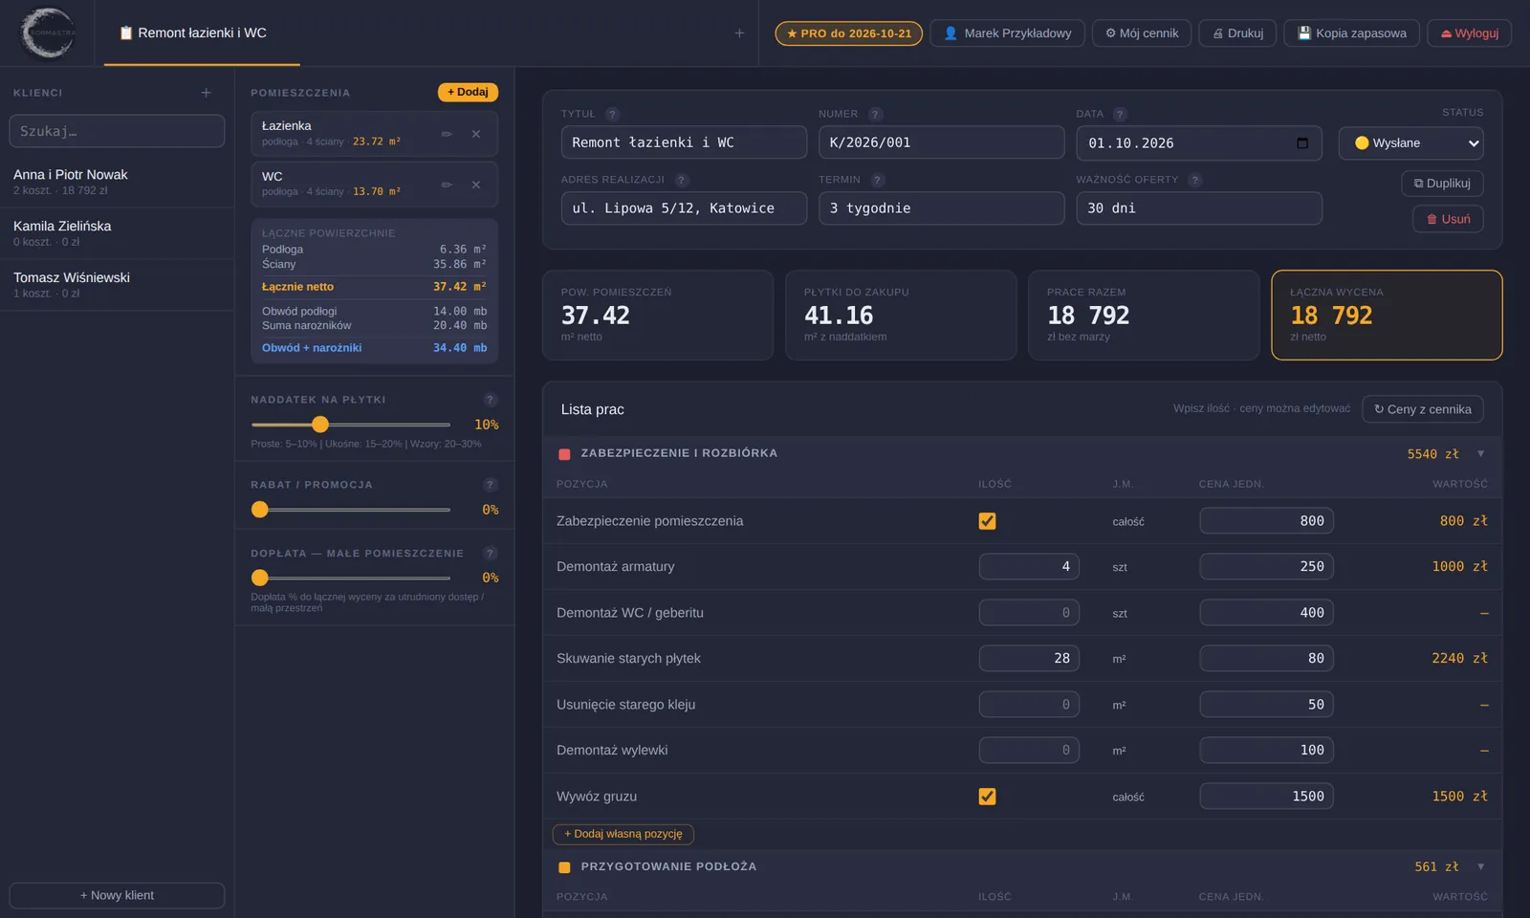Log out with Wyloguj button

1469,33
